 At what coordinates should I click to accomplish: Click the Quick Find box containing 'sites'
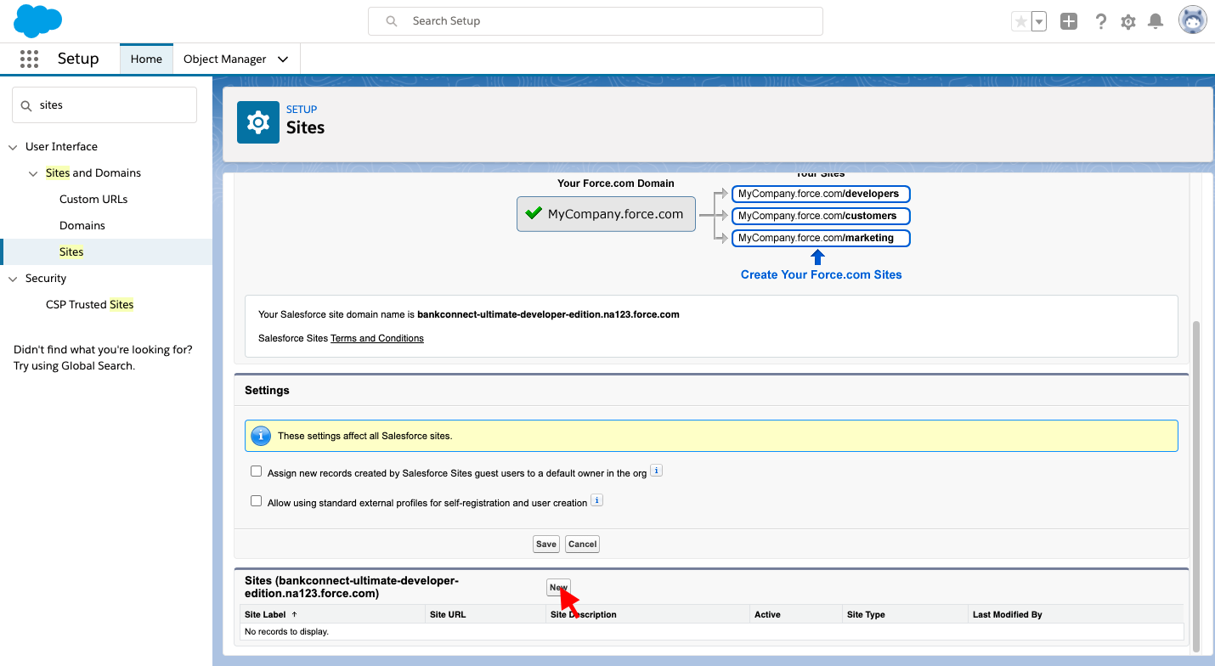[x=105, y=104]
